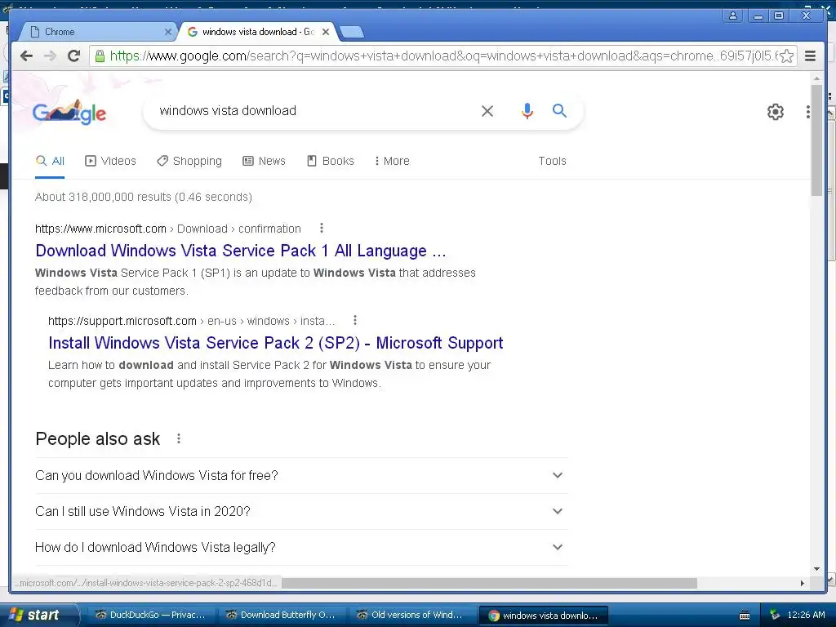
Task: Open Google apps dots beside gear
Action: point(808,111)
